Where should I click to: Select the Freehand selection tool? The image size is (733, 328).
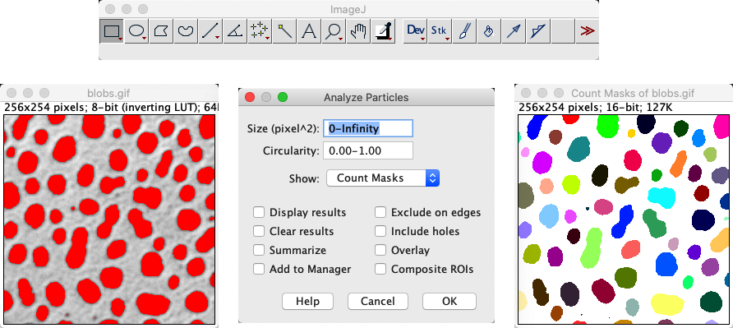click(186, 31)
